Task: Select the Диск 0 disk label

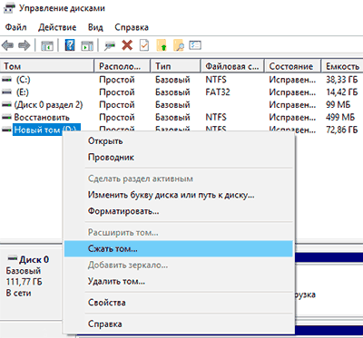Action: coord(34,259)
